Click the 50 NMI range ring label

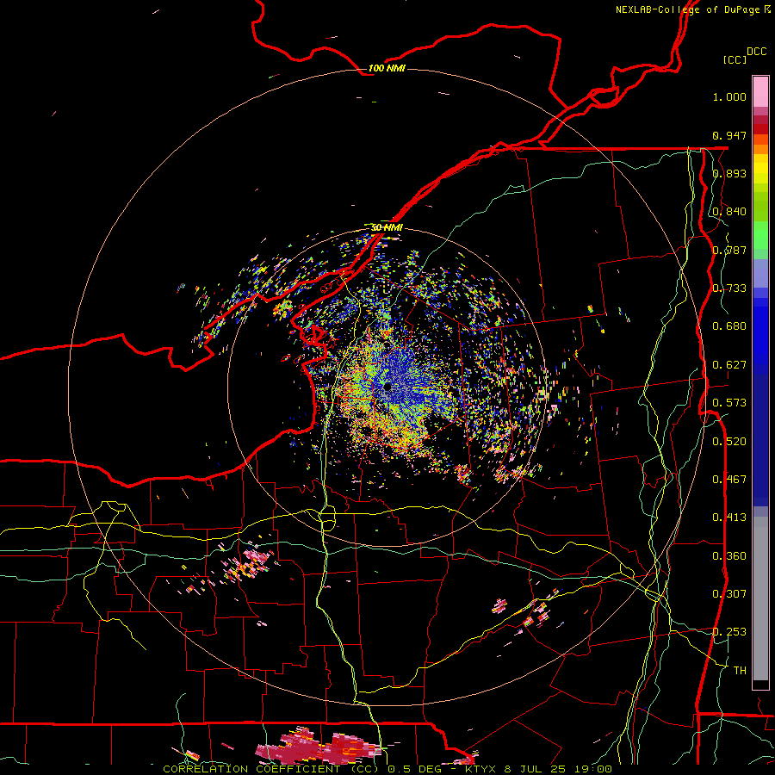[387, 227]
